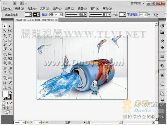
Task: Open the zoom level 100% dropdown
Action: tap(24, 123)
